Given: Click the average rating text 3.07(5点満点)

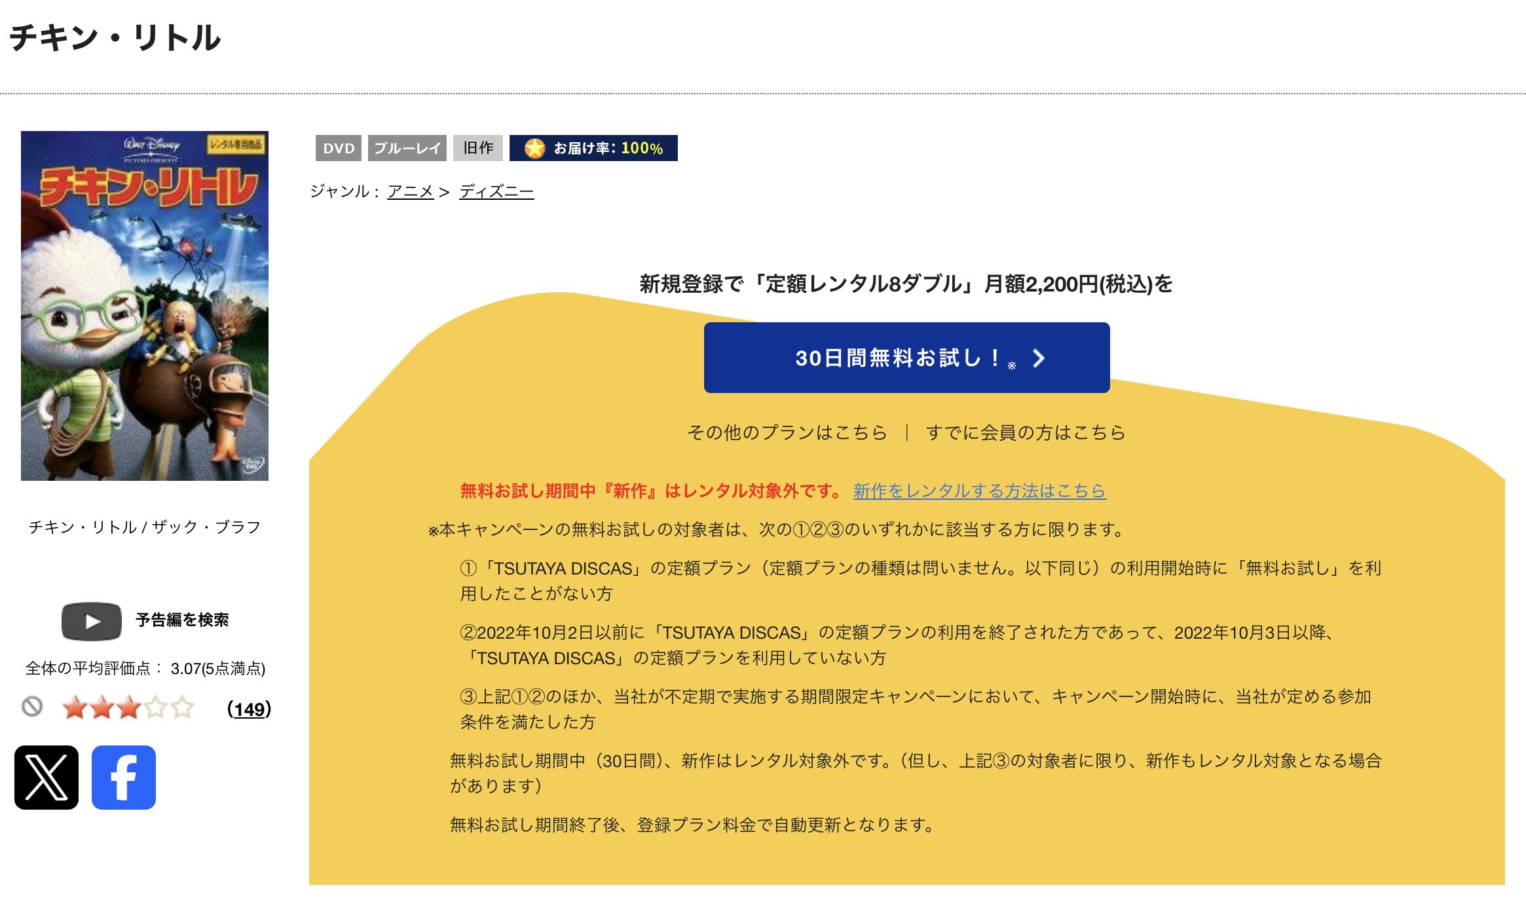Looking at the screenshot, I should pyautogui.click(x=218, y=669).
